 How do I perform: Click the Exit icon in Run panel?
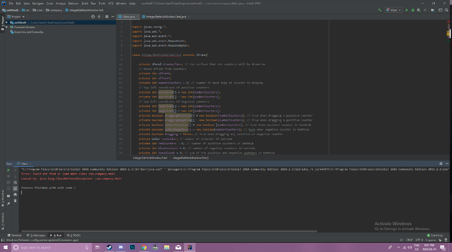pos(8,189)
